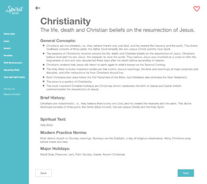
Task: Click the General Concepts heading
Action: pos(58,40)
